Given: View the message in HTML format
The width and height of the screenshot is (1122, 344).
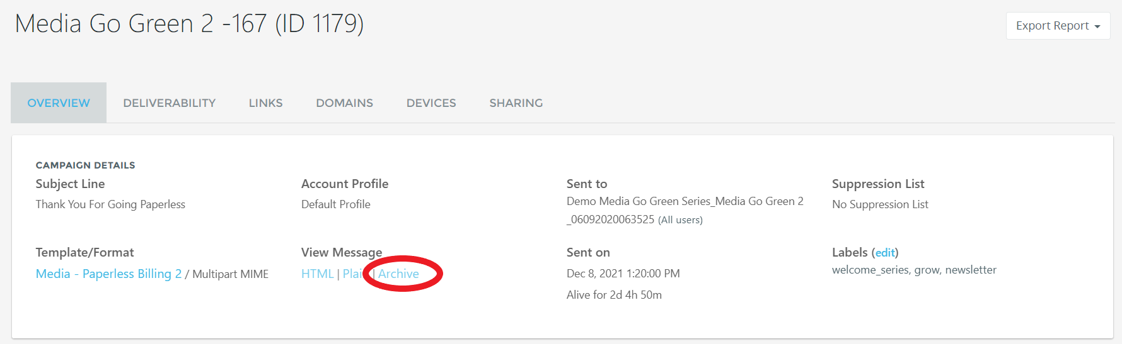Looking at the screenshot, I should click(317, 274).
